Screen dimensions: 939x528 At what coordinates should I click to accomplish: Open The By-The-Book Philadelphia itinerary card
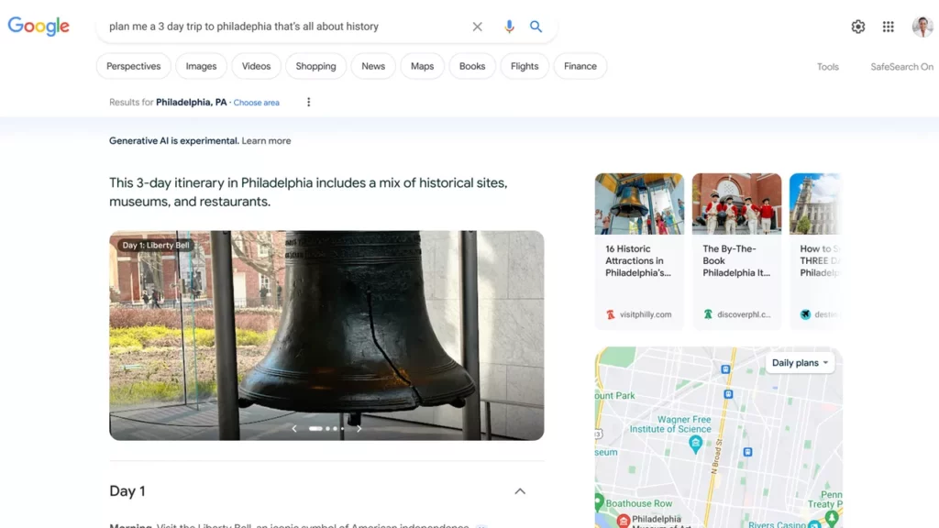736,251
